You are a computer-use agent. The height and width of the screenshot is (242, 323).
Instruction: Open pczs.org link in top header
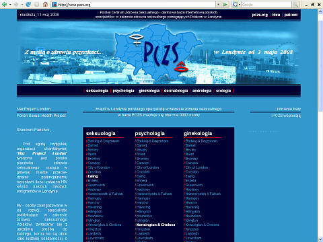click(260, 15)
